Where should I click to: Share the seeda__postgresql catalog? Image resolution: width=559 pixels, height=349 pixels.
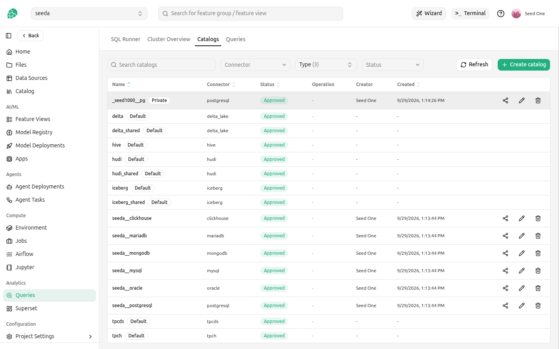pyautogui.click(x=505, y=306)
